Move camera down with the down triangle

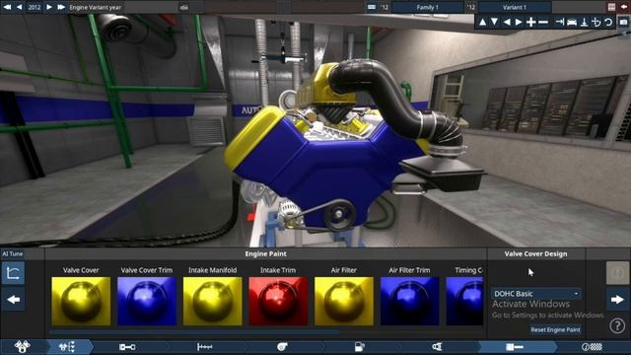coord(494,22)
